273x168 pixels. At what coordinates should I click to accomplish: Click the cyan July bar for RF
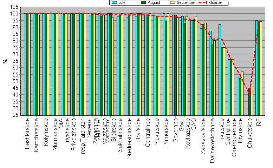point(256,68)
